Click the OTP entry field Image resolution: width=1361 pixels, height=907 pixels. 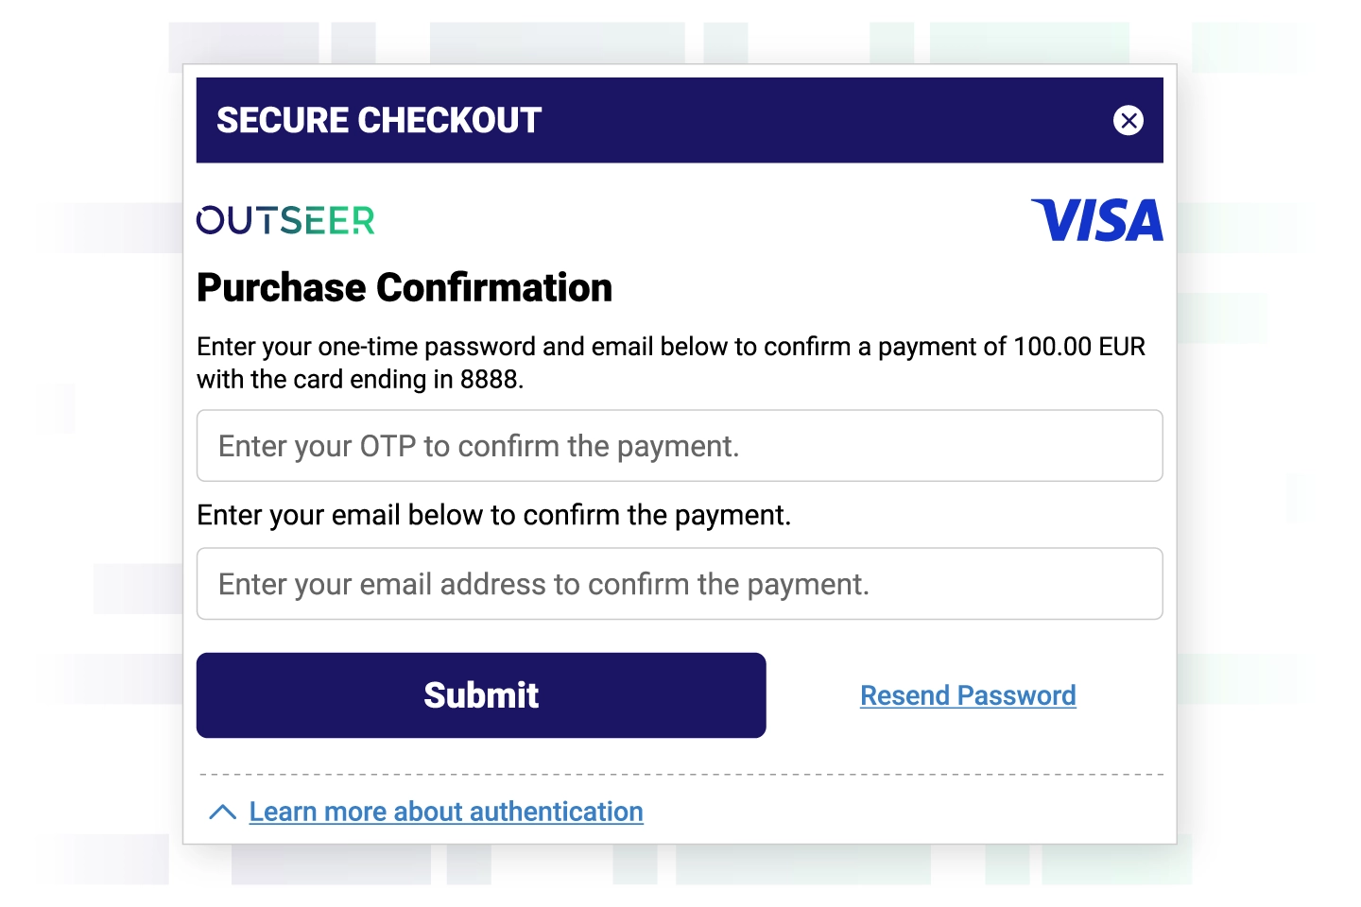[x=679, y=445]
